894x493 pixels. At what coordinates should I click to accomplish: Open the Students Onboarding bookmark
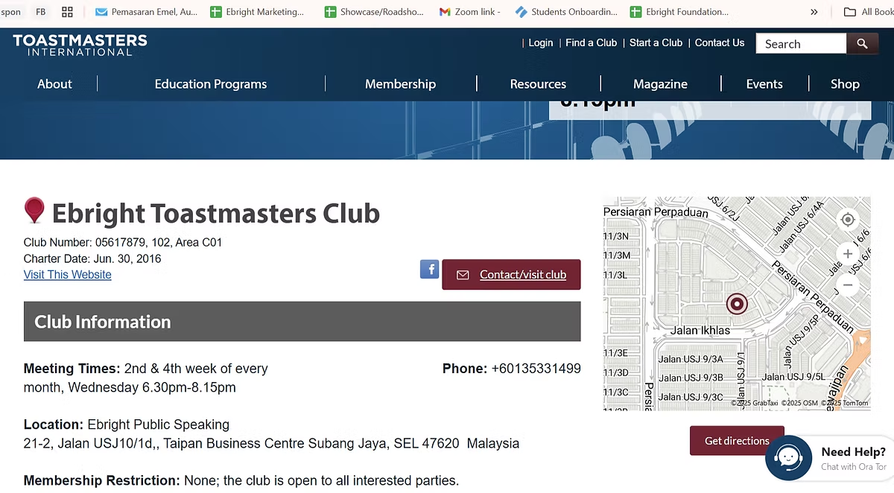point(566,12)
